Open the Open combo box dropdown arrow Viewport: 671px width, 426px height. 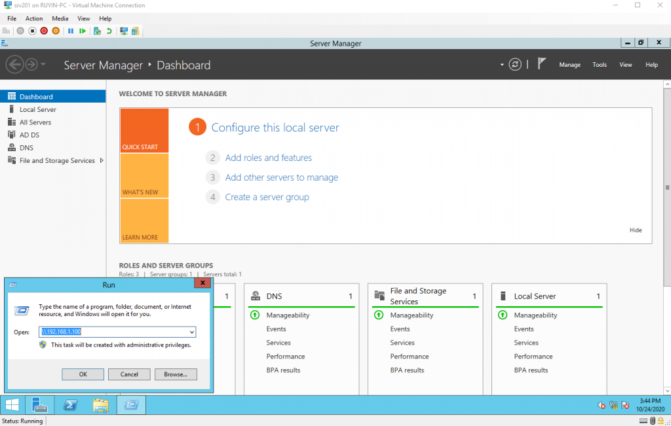pos(192,332)
